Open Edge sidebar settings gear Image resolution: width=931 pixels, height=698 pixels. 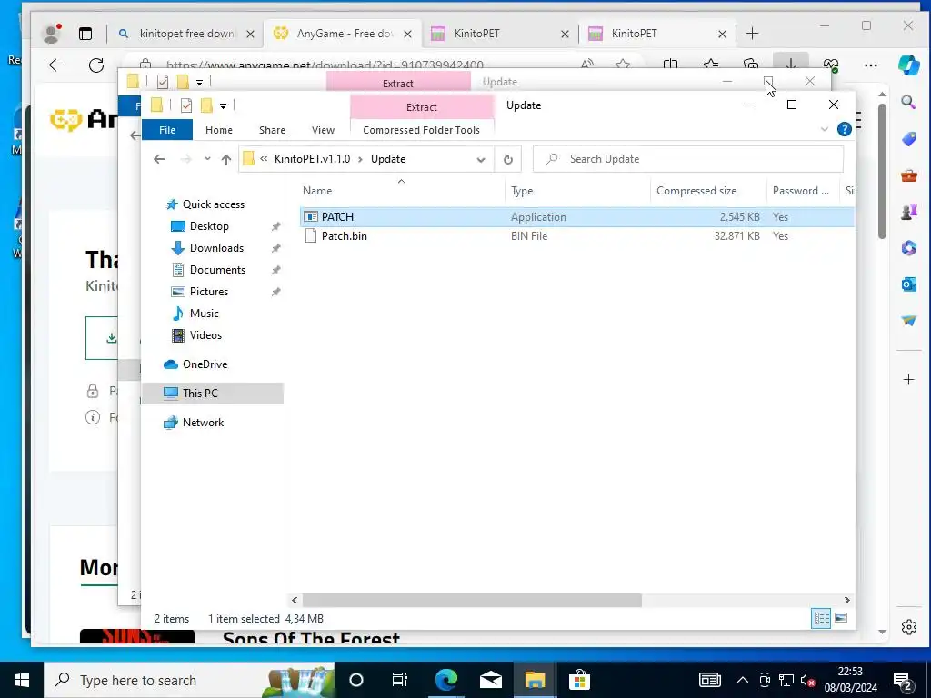tap(908, 627)
